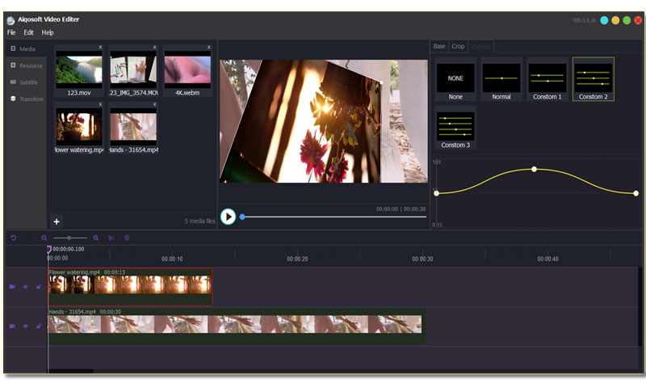Click camera icon on Flower watering track

point(12,287)
